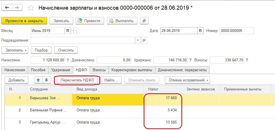
Task: Click the Провести и закрыть button
Action: 24,21
